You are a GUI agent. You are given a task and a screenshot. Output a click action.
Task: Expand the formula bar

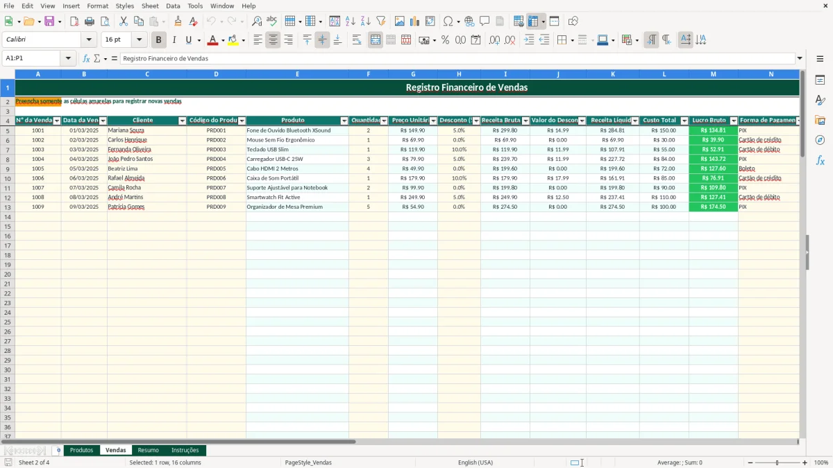(x=800, y=59)
